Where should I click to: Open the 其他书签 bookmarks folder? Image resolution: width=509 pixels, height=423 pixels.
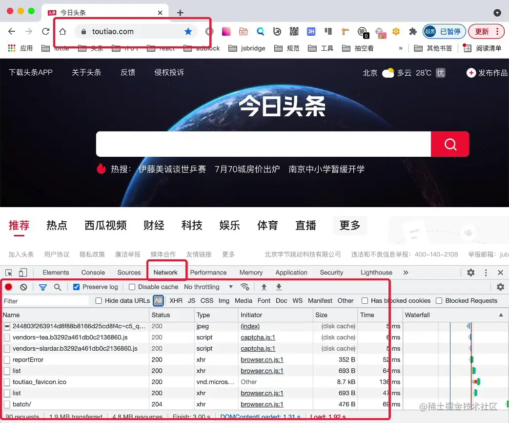click(x=433, y=48)
